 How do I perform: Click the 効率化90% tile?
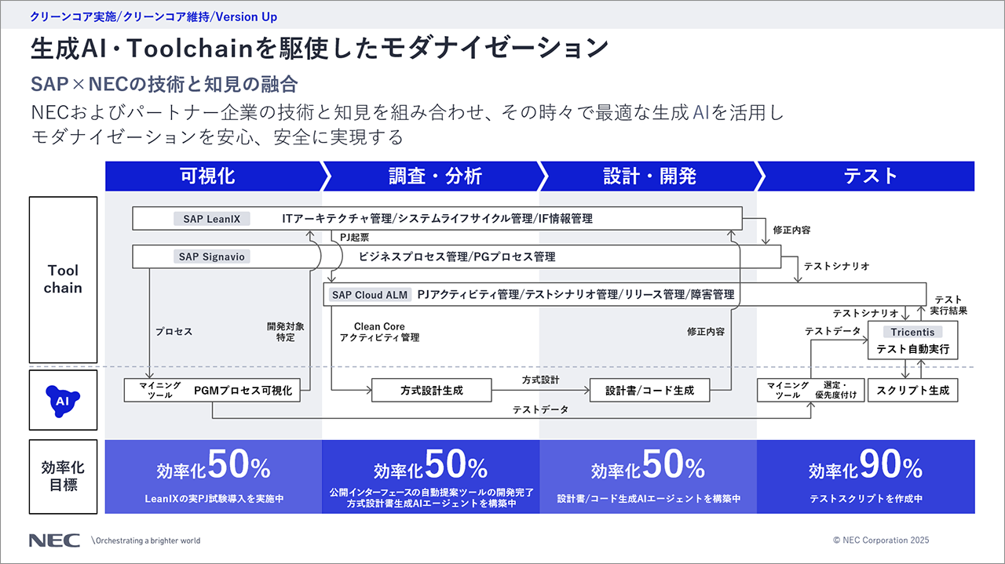pos(865,477)
